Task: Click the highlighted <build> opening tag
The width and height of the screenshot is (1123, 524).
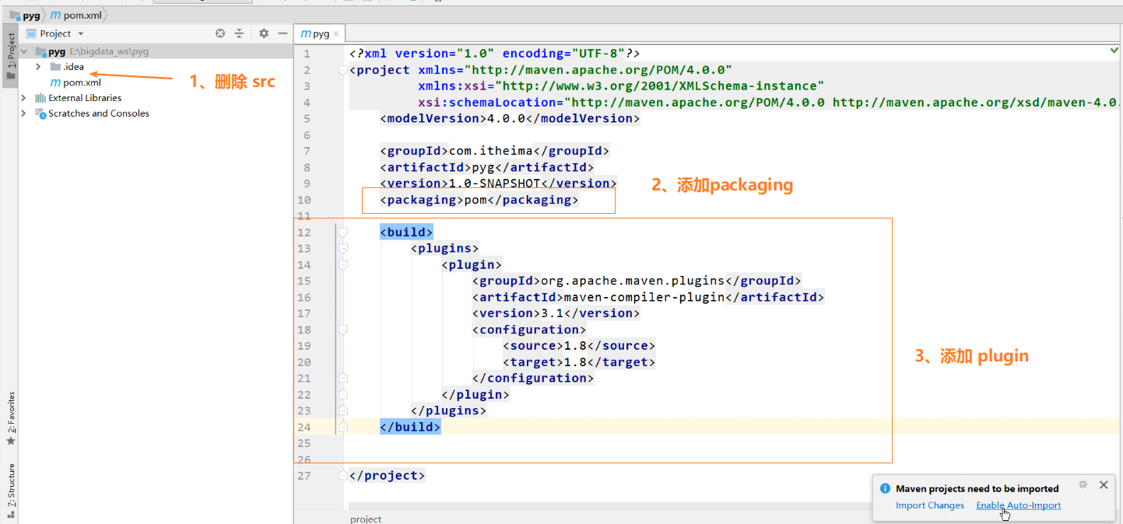Action: (406, 232)
